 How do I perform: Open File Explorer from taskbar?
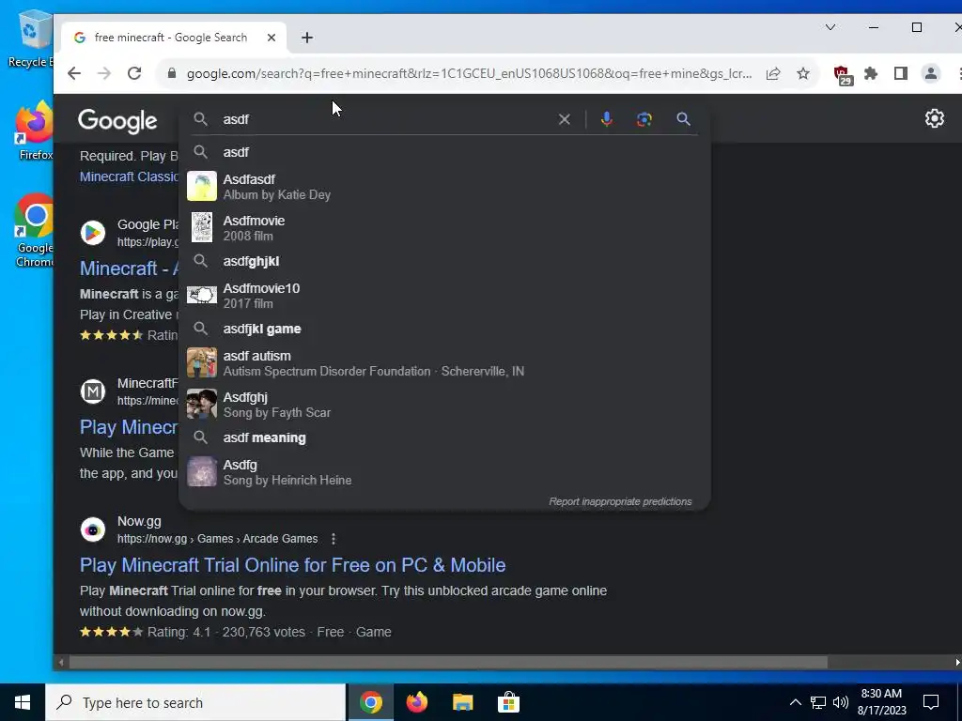pyautogui.click(x=462, y=702)
